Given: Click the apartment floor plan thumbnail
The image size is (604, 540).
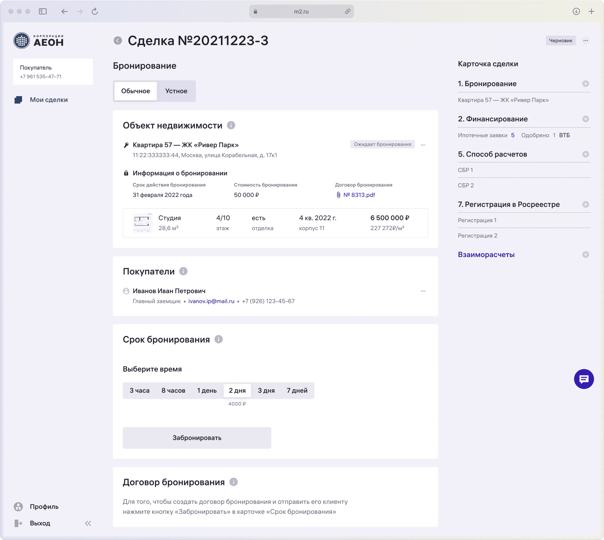Looking at the screenshot, I should coord(143,223).
